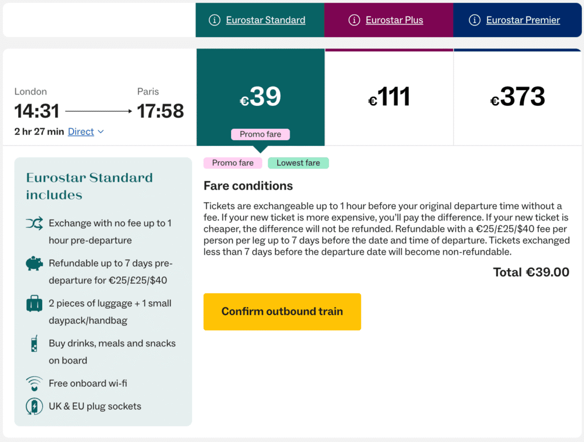The width and height of the screenshot is (584, 442).
Task: Click the piggy bank refund icon
Action: click(34, 264)
